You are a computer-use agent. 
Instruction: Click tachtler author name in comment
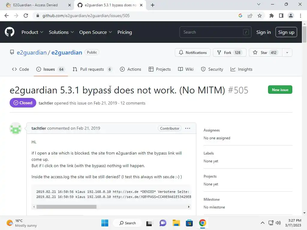[x=39, y=128]
